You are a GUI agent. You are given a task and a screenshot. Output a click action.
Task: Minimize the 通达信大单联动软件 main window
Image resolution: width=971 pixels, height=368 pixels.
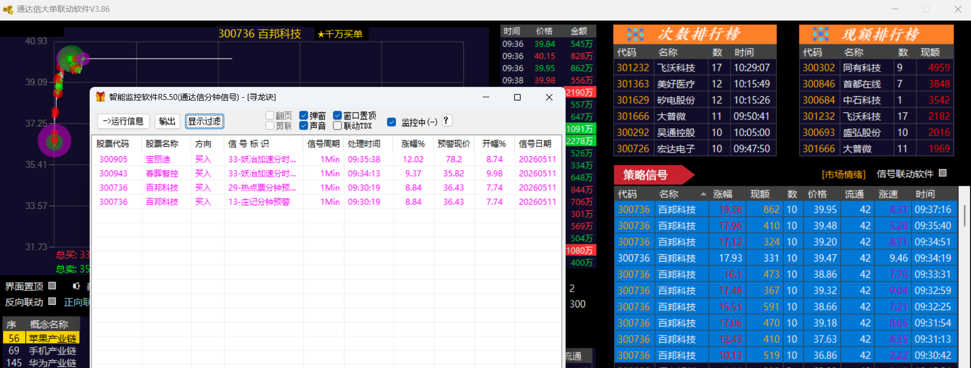click(x=895, y=9)
